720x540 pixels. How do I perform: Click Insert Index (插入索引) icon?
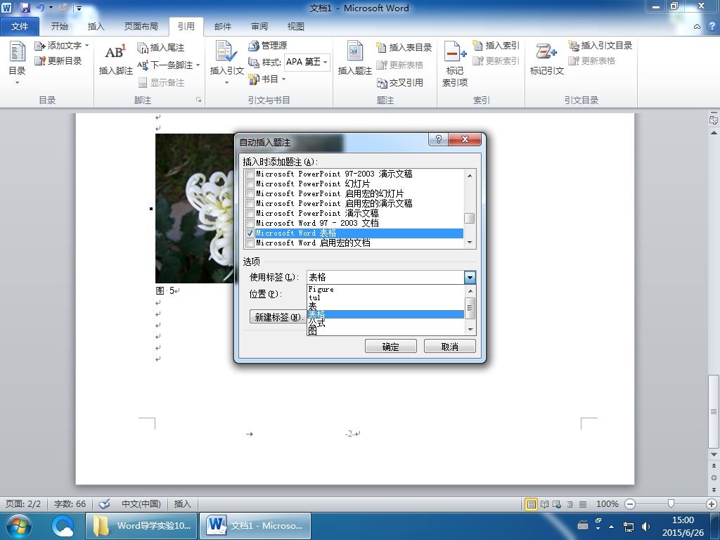(477, 46)
